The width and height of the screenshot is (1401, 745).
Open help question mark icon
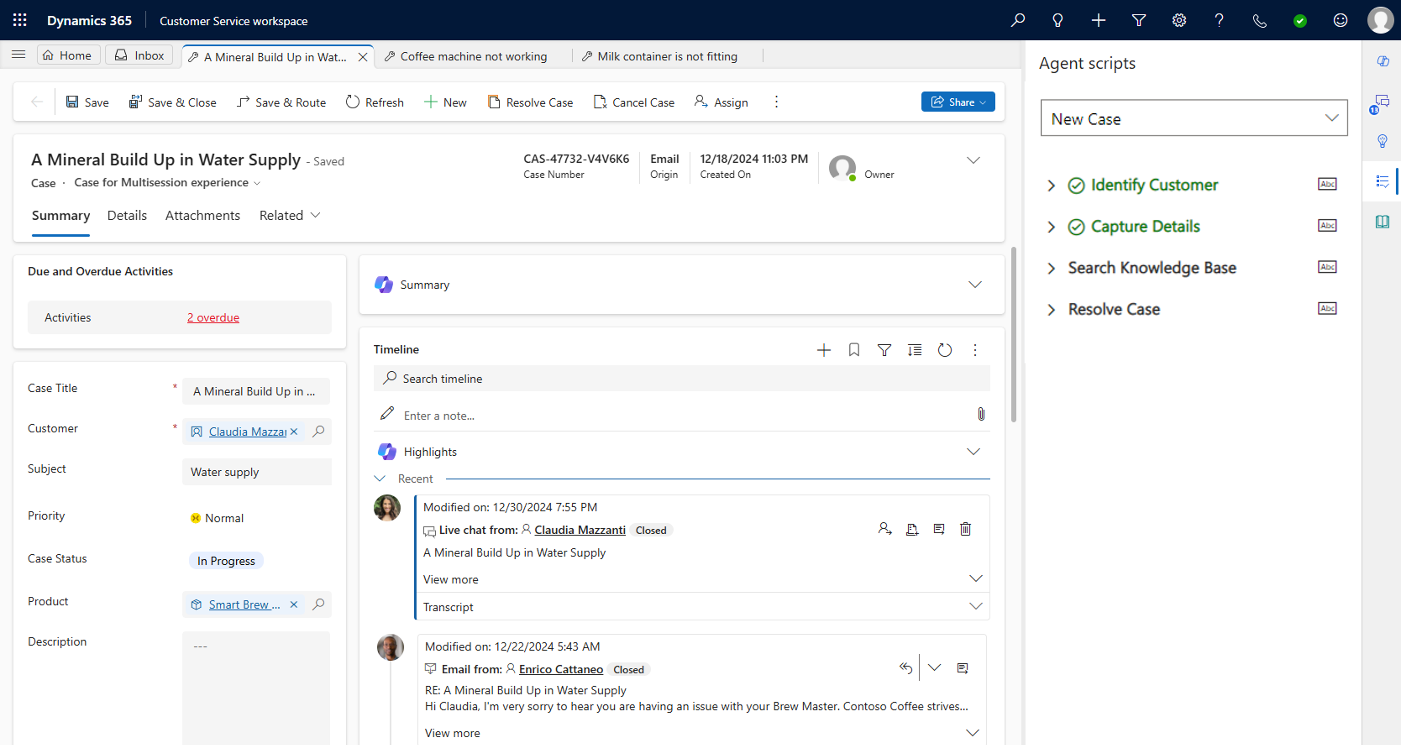point(1219,20)
